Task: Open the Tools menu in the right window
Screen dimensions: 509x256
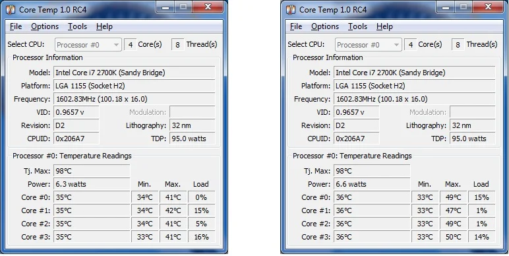Action: tap(357, 26)
